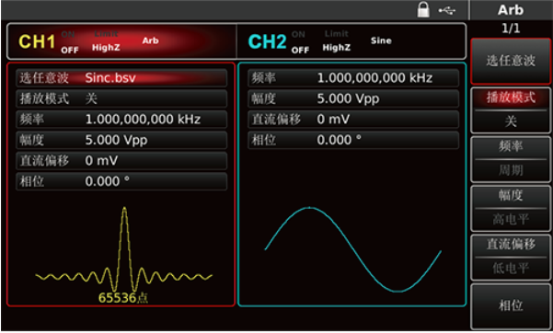Select the CH1 channel tab
The image size is (553, 333).
121,41
